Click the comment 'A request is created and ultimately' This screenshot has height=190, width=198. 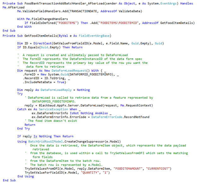[x=73, y=55]
